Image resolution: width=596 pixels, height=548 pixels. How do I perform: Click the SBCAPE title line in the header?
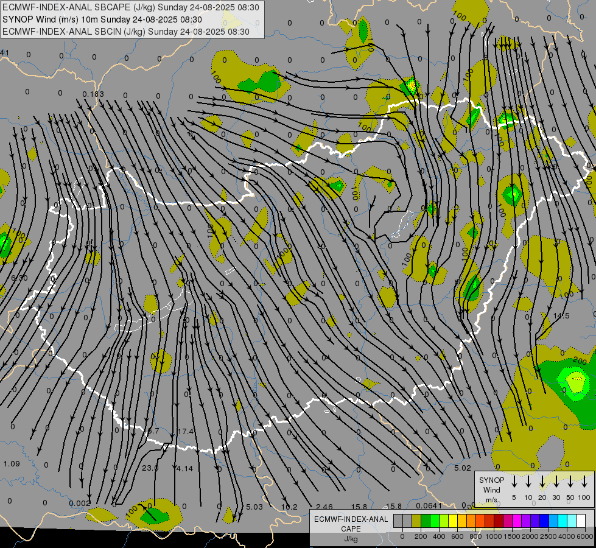click(x=131, y=7)
